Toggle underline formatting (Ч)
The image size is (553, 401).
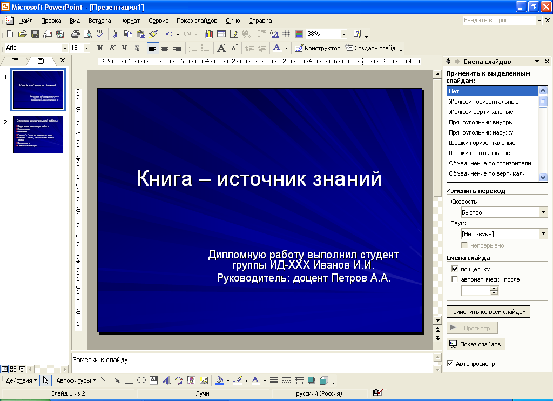click(125, 48)
